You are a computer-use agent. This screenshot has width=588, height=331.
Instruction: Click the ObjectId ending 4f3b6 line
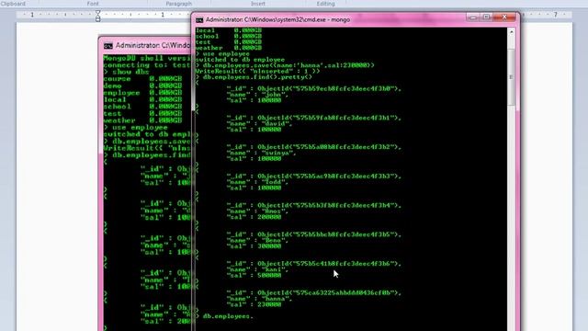pos(314,264)
